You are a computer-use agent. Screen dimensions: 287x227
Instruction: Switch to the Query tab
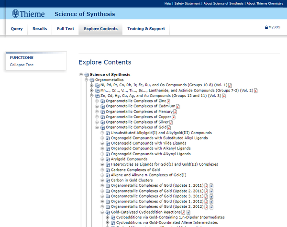pos(17,29)
